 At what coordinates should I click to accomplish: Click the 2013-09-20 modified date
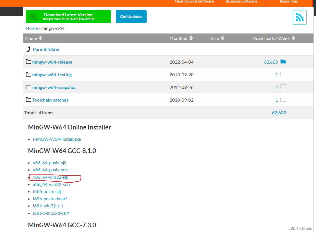pos(181,75)
